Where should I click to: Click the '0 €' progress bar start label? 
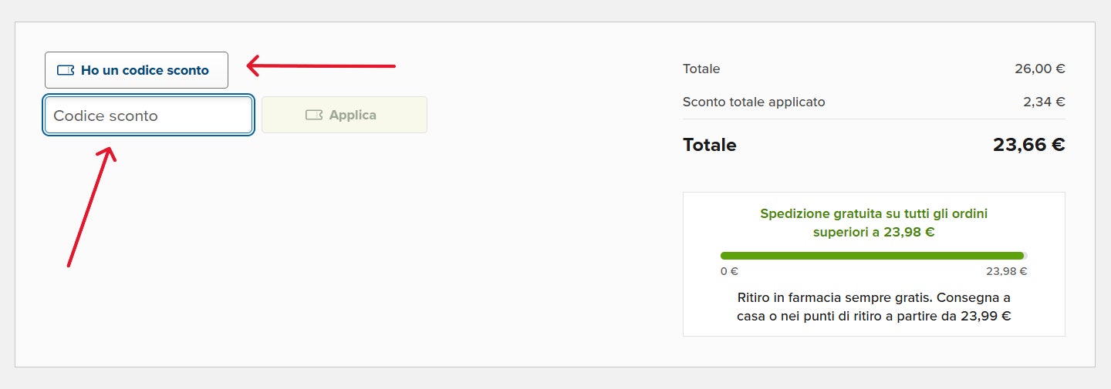[x=729, y=271]
